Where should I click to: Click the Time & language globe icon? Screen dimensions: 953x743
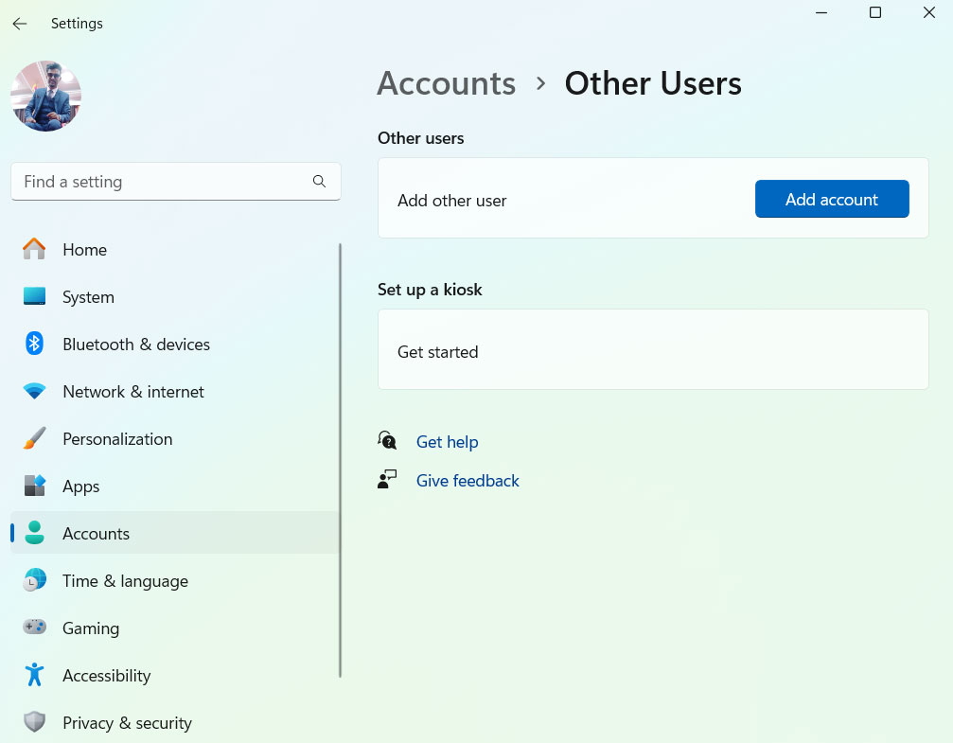34,580
